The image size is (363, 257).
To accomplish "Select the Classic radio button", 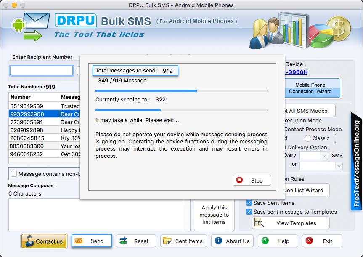I will (307, 138).
